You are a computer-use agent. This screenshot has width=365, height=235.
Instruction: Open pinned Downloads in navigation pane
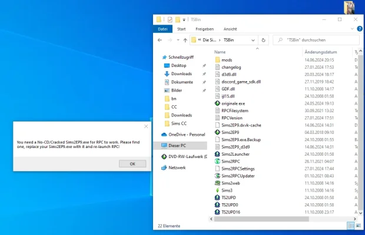click(181, 74)
